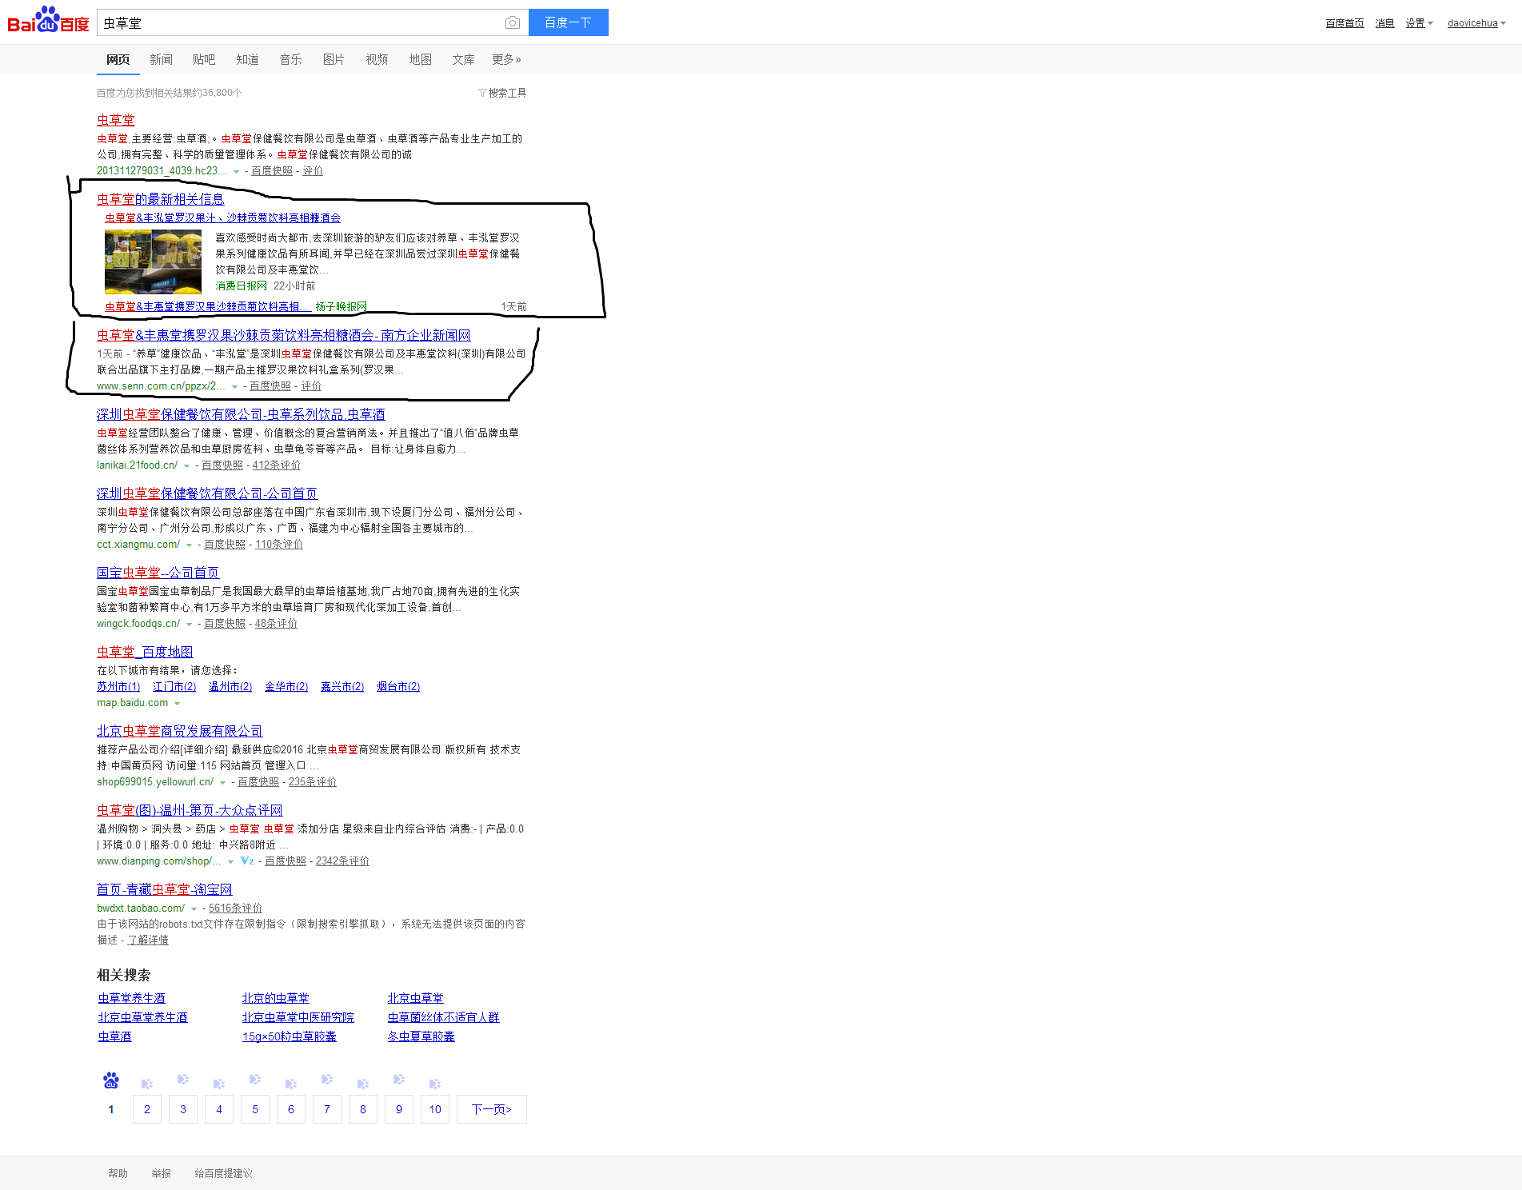This screenshot has height=1190, width=1522.
Task: Switch to the 贴吧 tab
Action: point(204,59)
